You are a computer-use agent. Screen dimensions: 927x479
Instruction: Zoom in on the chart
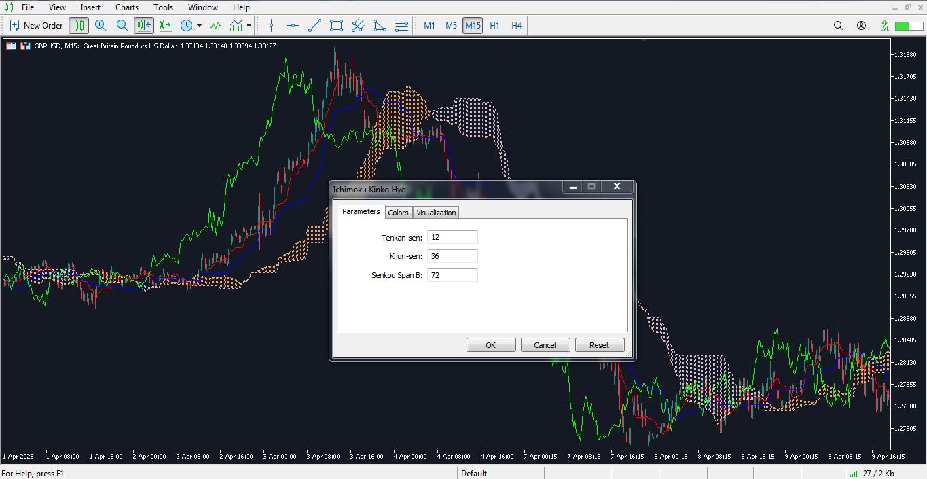point(101,26)
